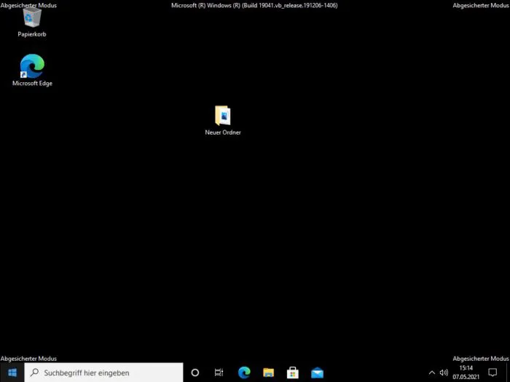This screenshot has width=510, height=382.
Task: Open the volume speaker control
Action: pyautogui.click(x=444, y=373)
